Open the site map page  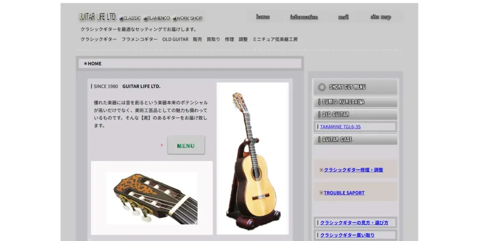pyautogui.click(x=381, y=17)
